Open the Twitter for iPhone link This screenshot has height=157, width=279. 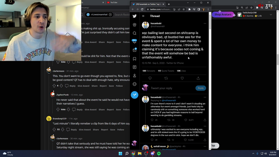tap(175, 63)
